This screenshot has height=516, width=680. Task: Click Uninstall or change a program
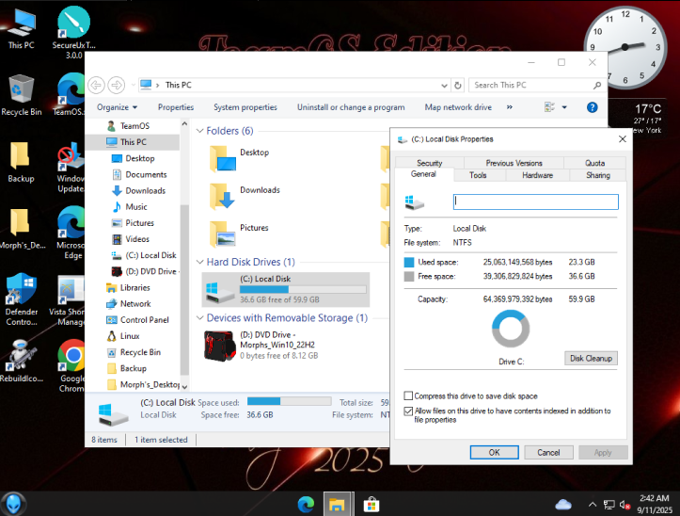pyautogui.click(x=351, y=107)
